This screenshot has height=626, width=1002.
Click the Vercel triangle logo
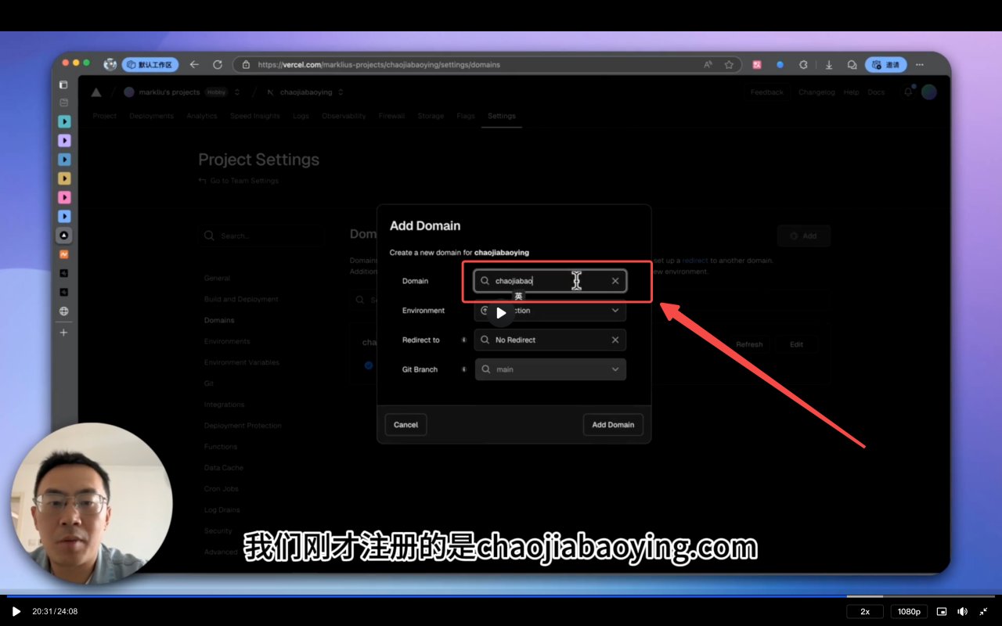click(96, 92)
